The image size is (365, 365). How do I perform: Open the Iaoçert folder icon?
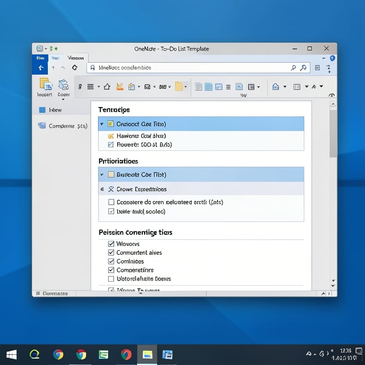coord(46,84)
